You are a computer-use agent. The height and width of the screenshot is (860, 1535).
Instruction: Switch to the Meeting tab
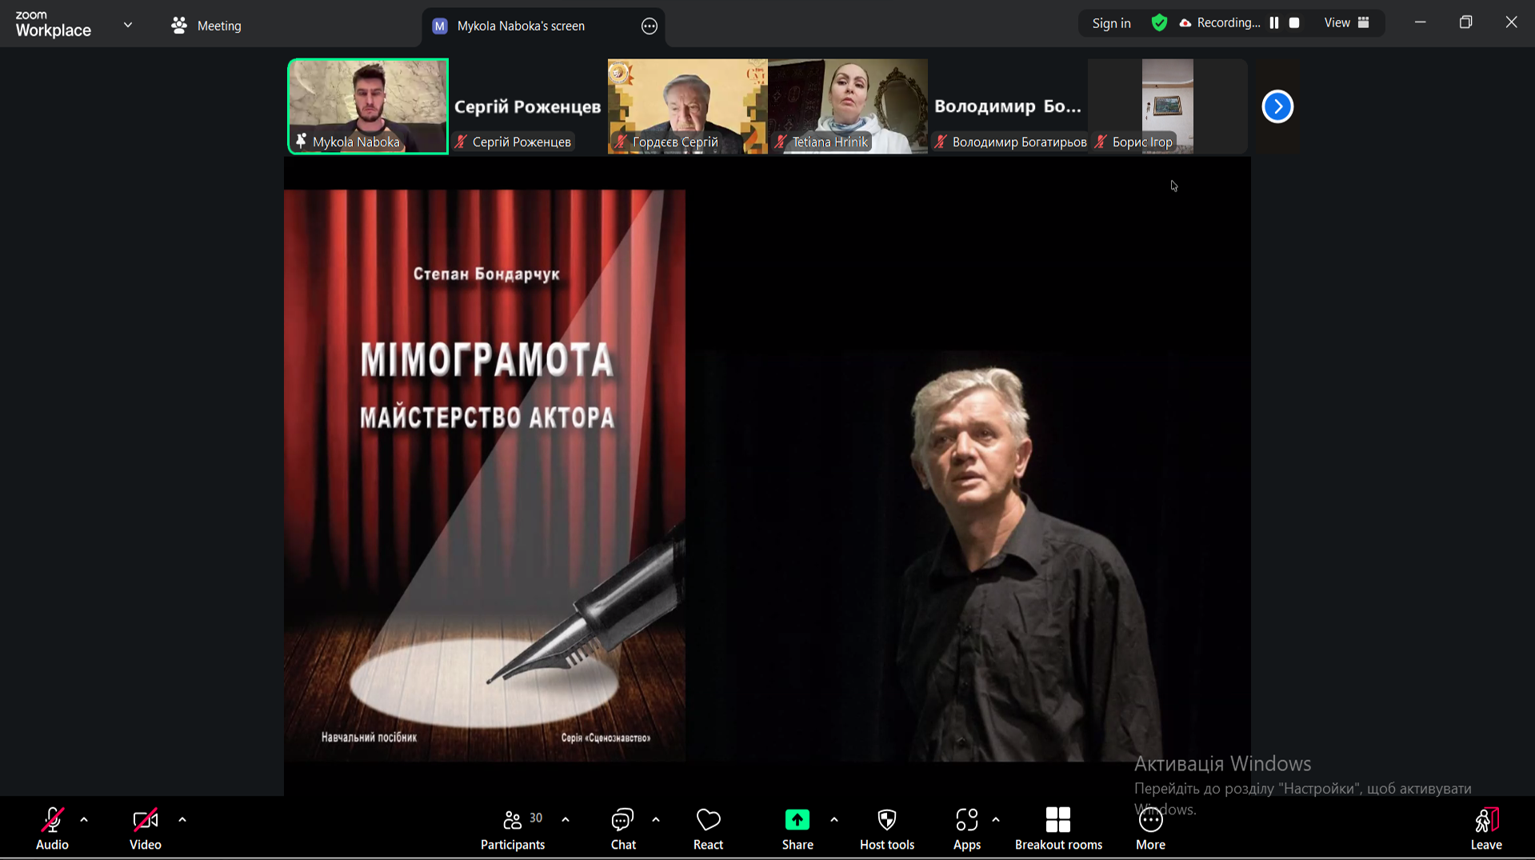tap(206, 26)
